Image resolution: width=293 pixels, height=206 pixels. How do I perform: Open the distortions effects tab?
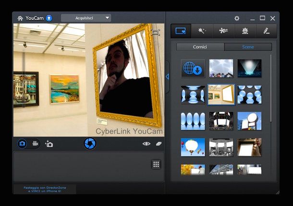223,31
